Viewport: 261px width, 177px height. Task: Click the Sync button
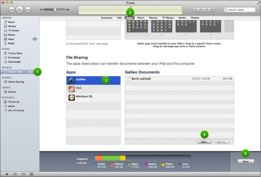tap(246, 161)
